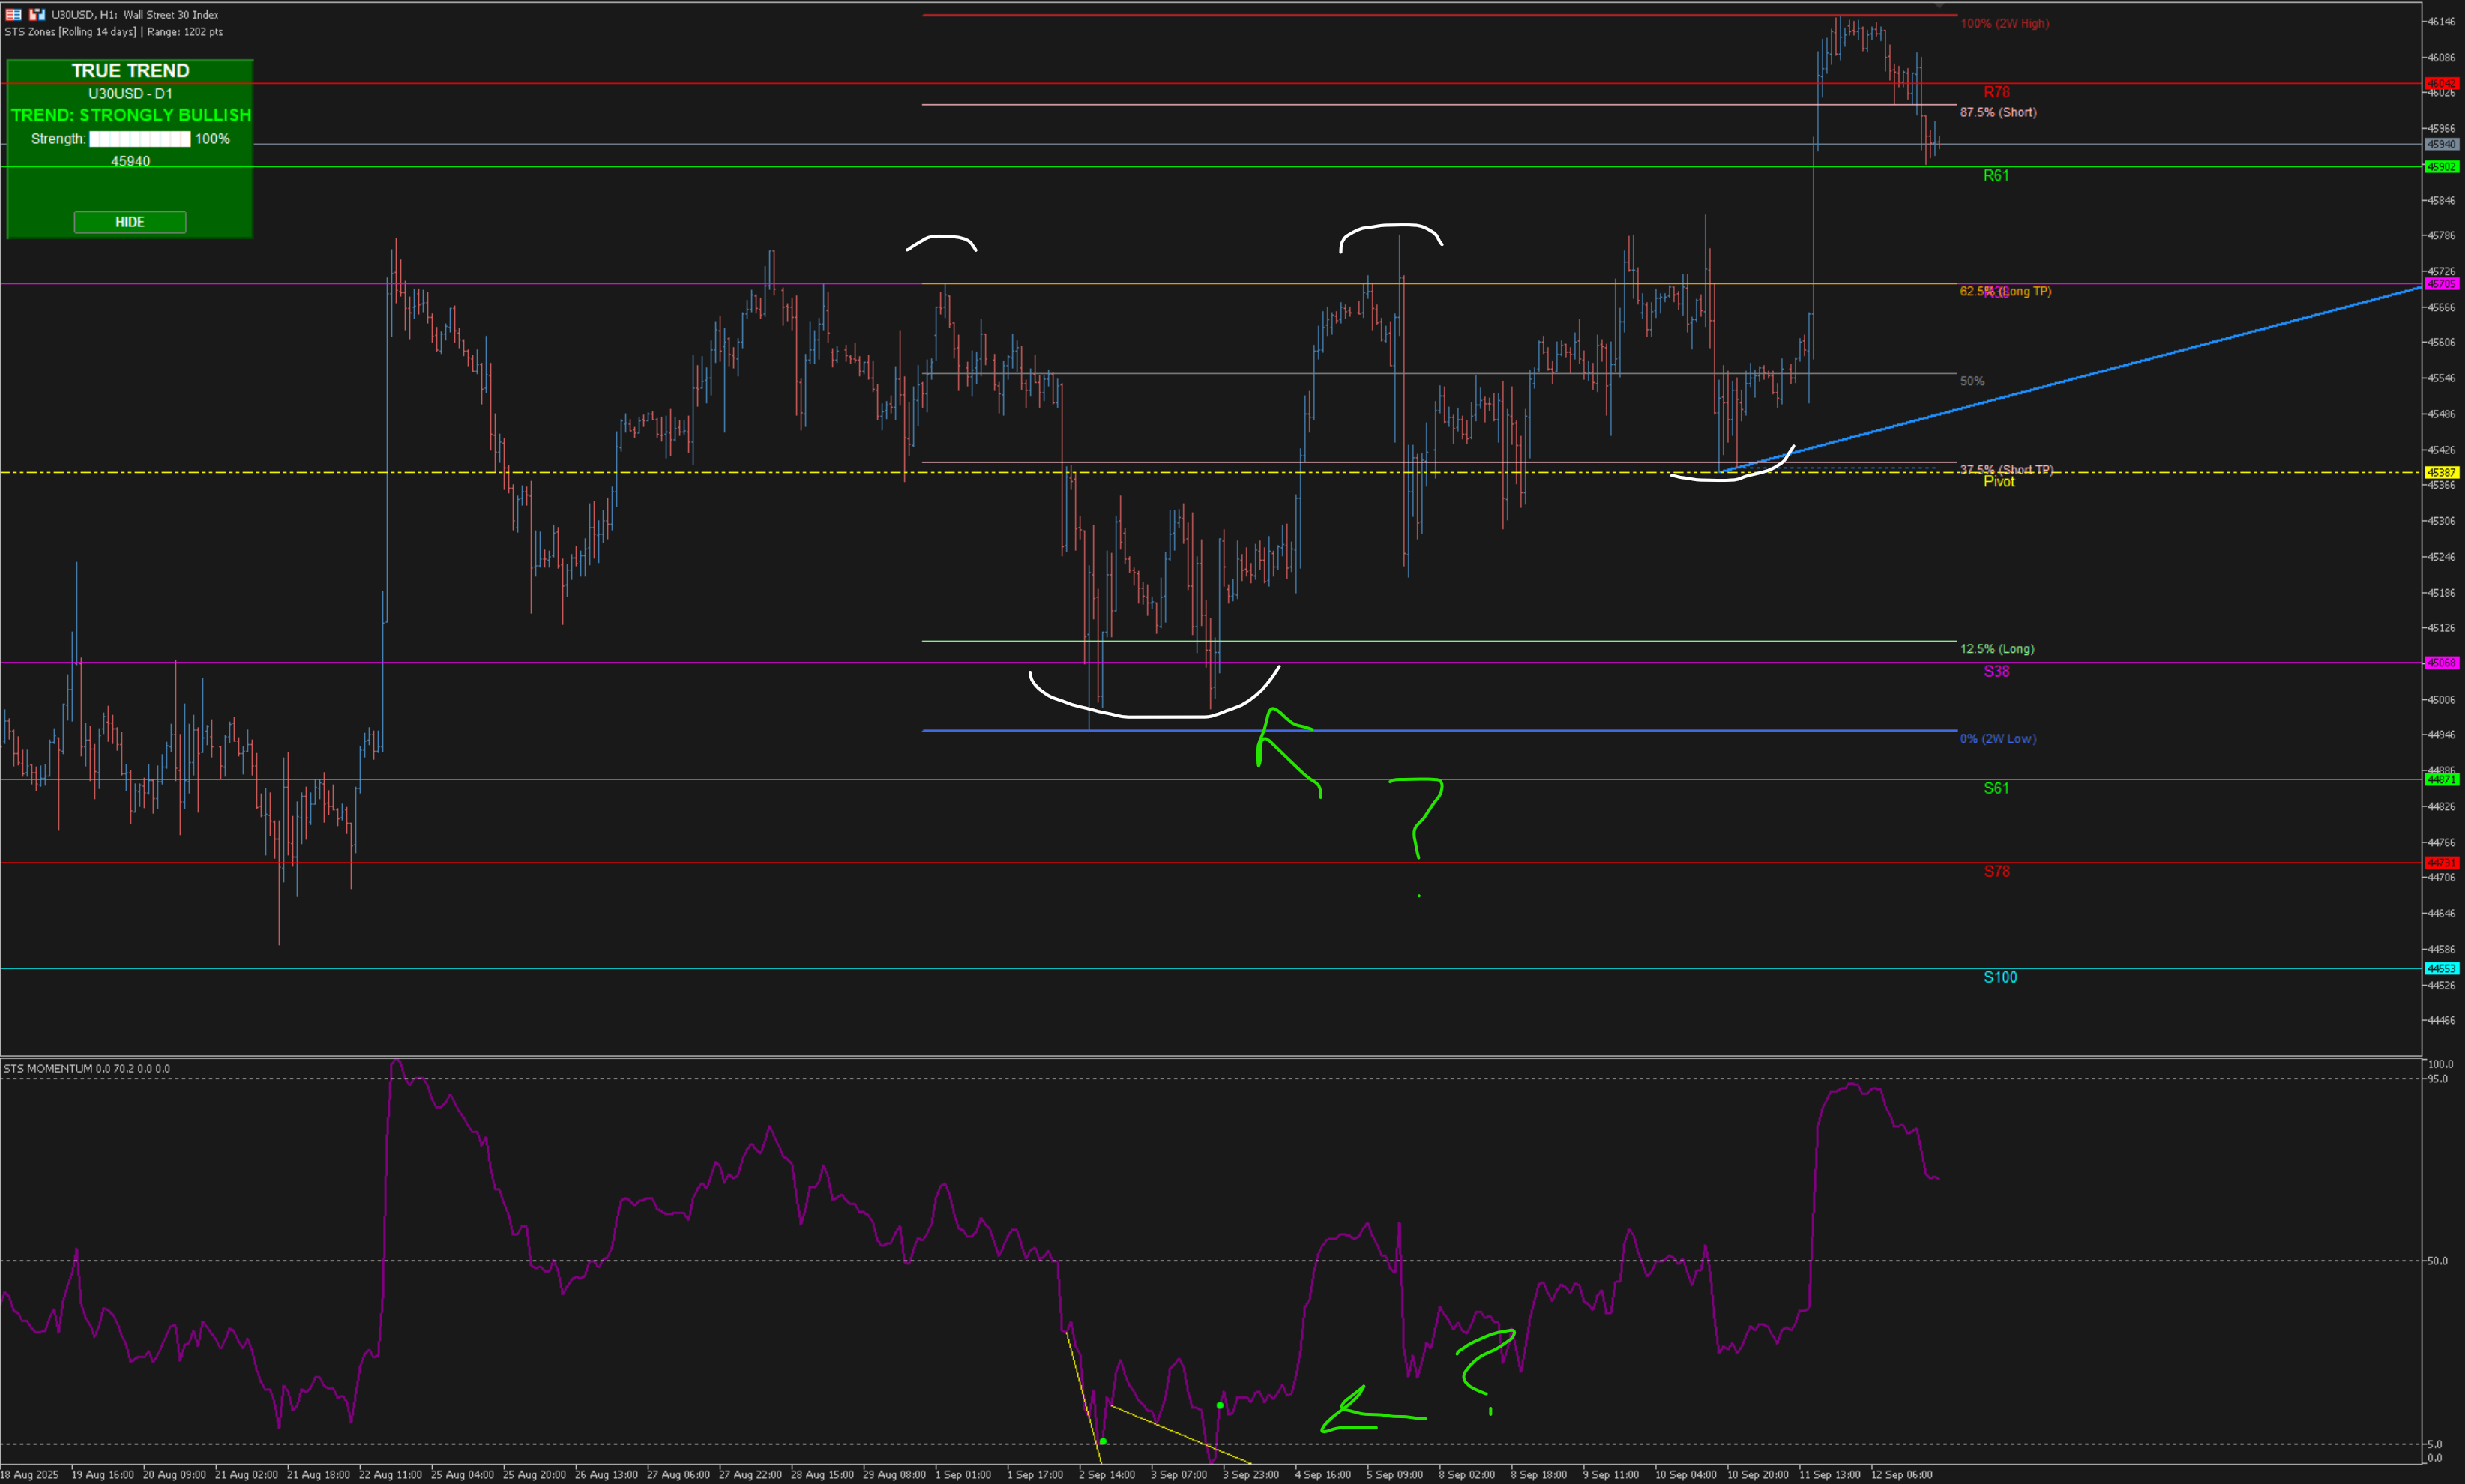The height and width of the screenshot is (1484, 2465).
Task: Select the cyan 44553 price tag
Action: pyautogui.click(x=2441, y=968)
